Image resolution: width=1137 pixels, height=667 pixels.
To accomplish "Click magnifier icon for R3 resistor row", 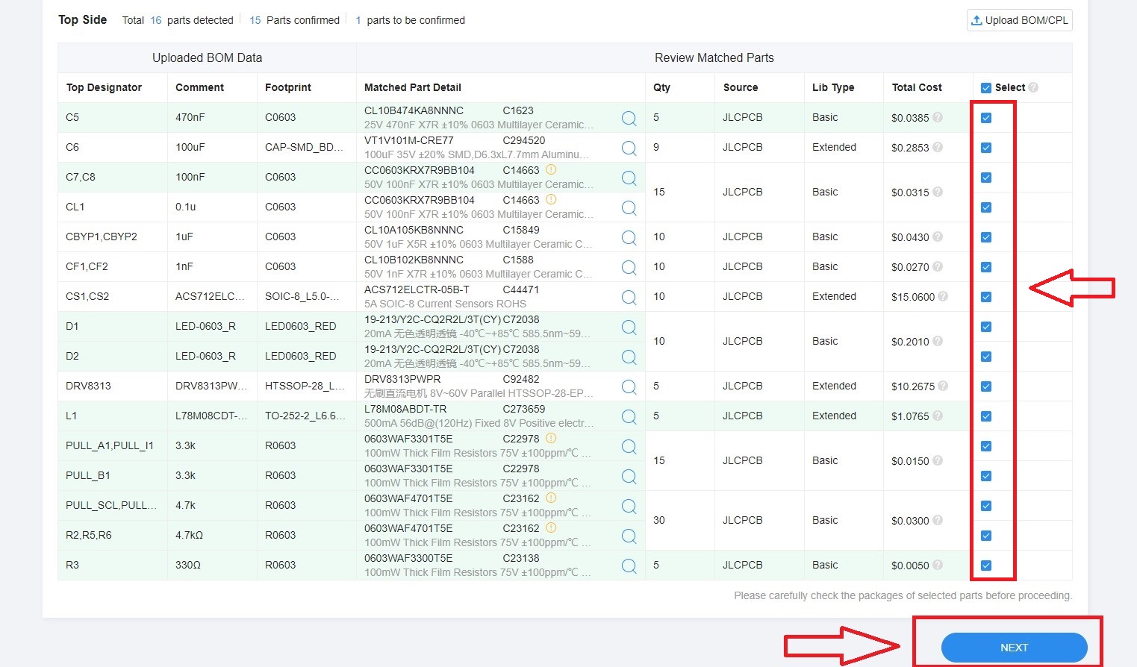I will [x=629, y=566].
